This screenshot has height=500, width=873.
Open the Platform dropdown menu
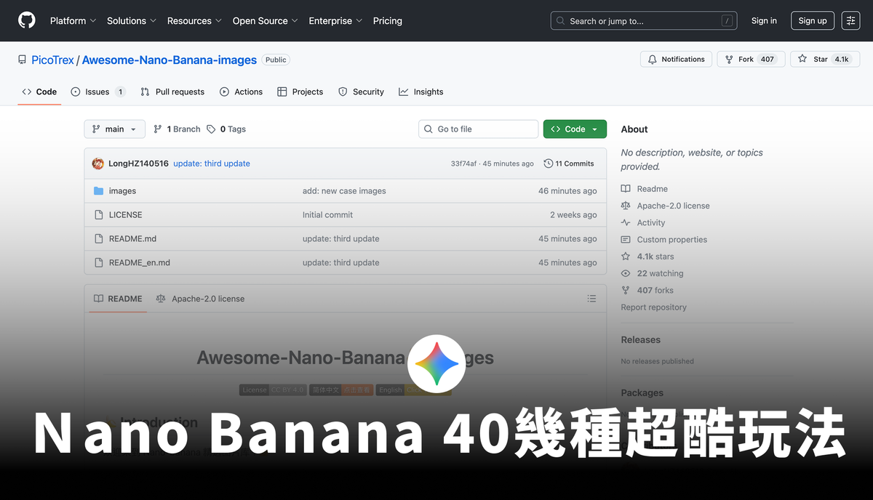pyautogui.click(x=73, y=21)
